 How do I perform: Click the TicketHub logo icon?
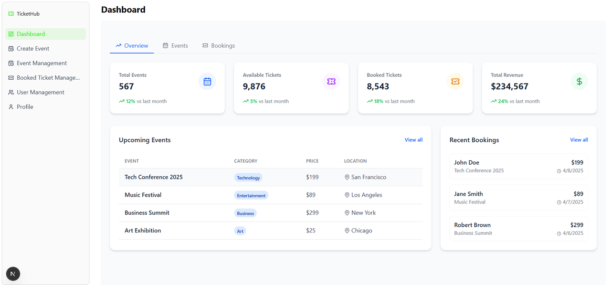(x=11, y=14)
